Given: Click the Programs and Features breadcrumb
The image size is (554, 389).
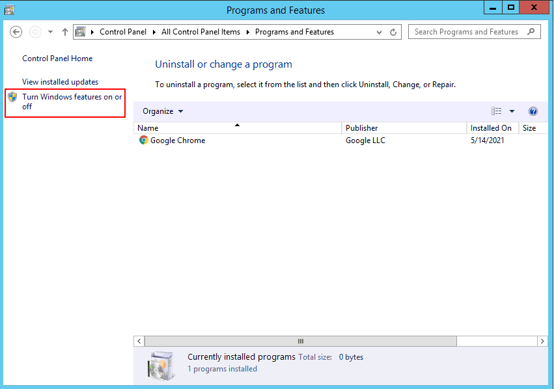Looking at the screenshot, I should click(x=294, y=32).
